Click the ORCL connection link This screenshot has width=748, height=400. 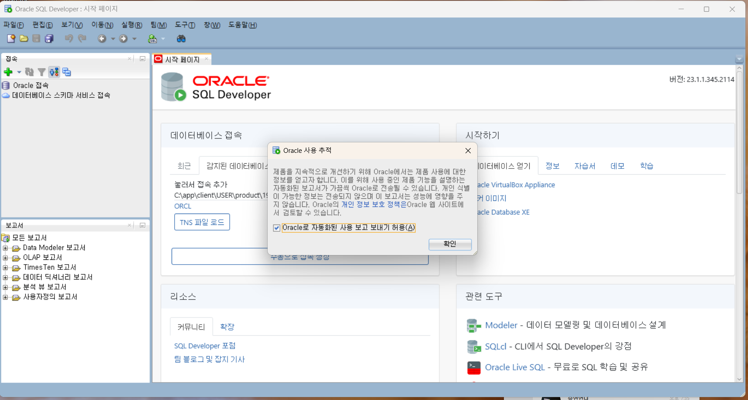point(183,206)
